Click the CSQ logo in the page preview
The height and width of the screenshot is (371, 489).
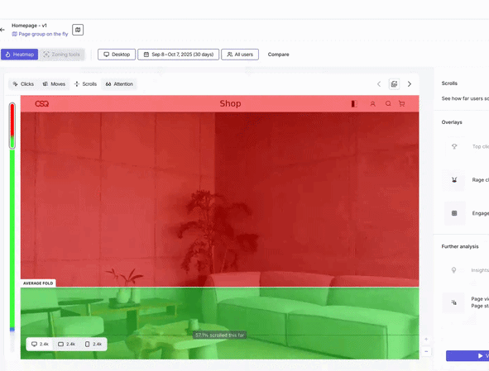pyautogui.click(x=42, y=104)
